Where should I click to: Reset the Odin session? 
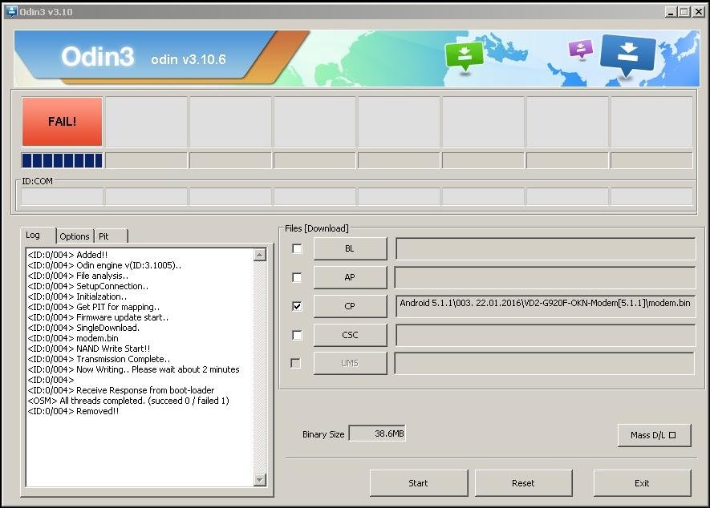click(x=523, y=483)
